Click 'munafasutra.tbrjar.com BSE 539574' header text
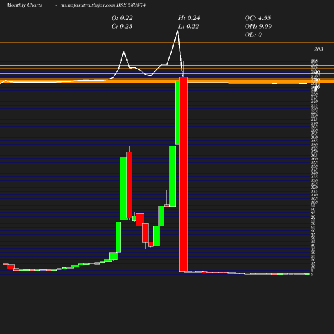 coord(103,5)
